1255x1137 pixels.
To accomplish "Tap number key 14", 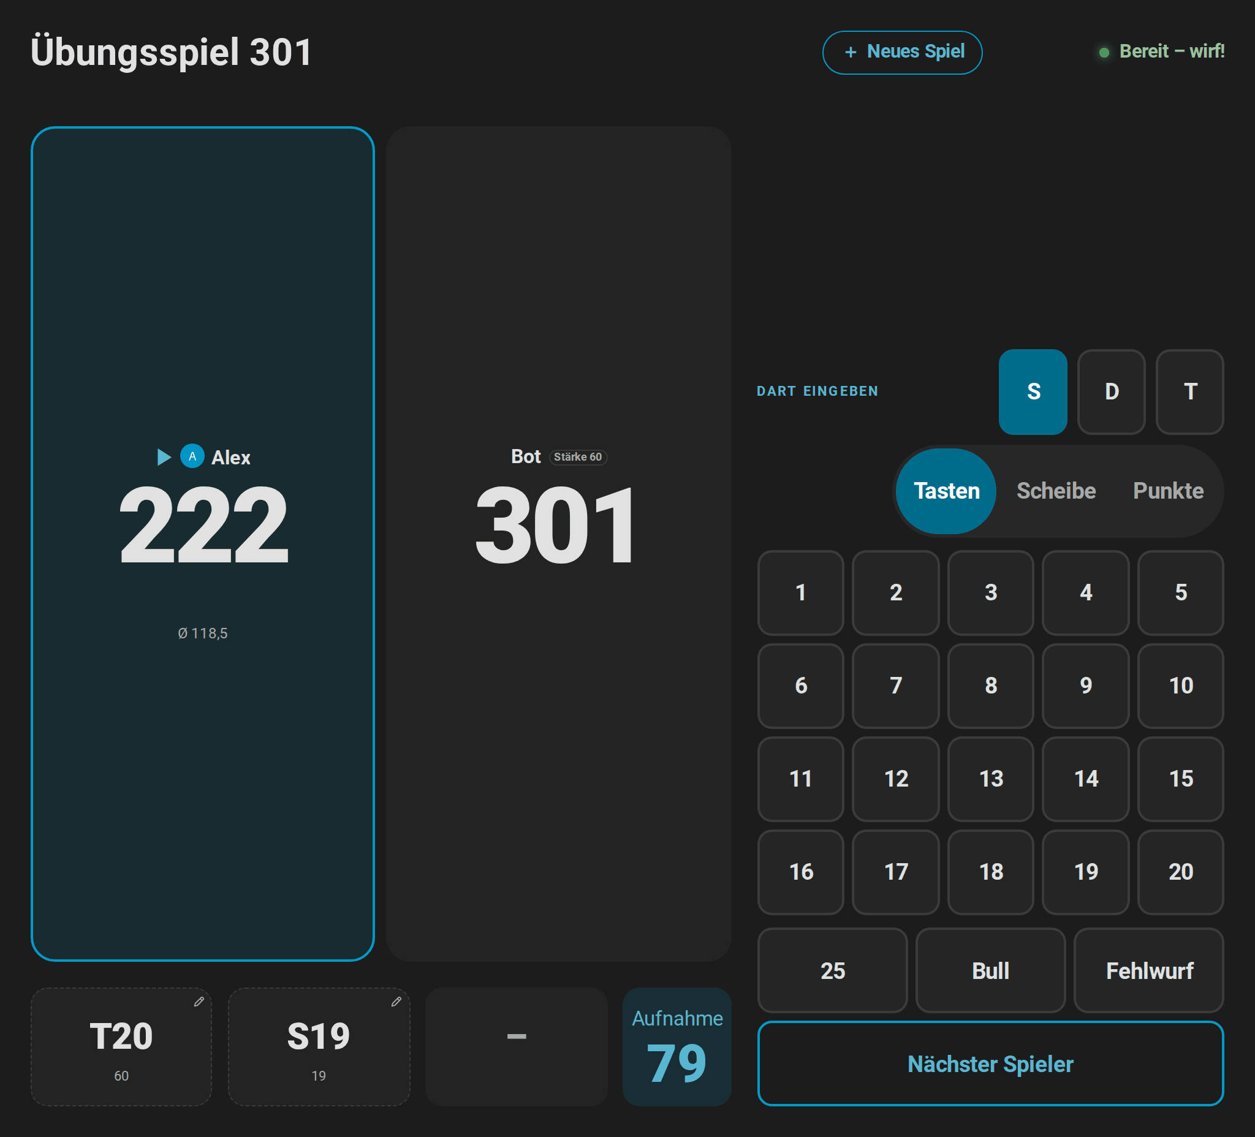I will click(1086, 779).
